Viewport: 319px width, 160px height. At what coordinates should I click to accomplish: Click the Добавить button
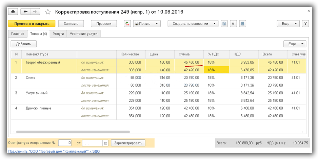coord(24,44)
